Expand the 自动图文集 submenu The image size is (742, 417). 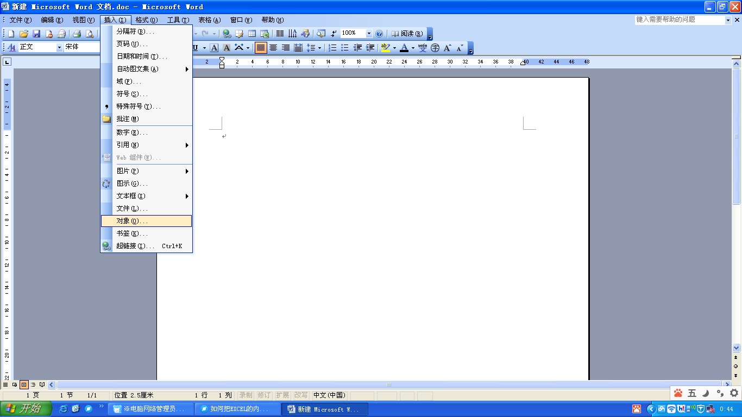(x=146, y=69)
